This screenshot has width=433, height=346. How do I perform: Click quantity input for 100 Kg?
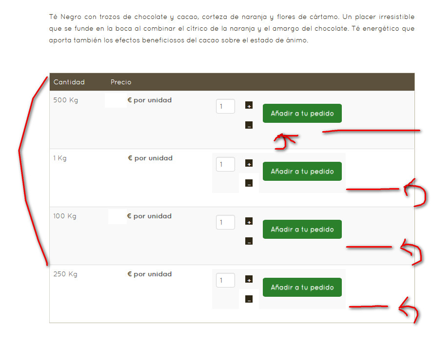[x=225, y=222]
